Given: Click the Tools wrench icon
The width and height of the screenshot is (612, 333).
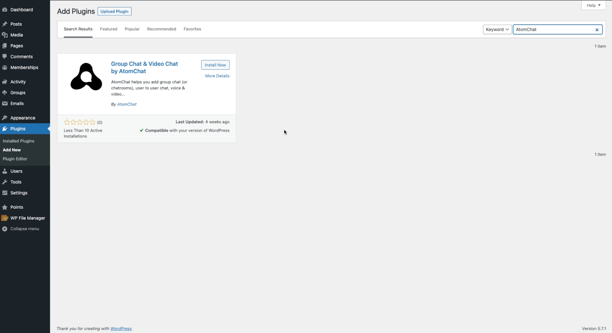Looking at the screenshot, I should click(5, 182).
